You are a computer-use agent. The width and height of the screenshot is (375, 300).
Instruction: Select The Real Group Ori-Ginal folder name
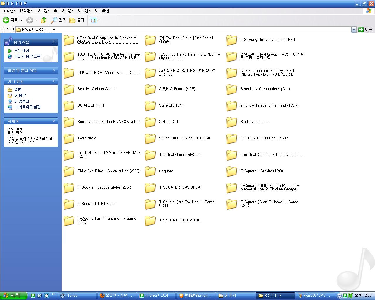click(180, 155)
